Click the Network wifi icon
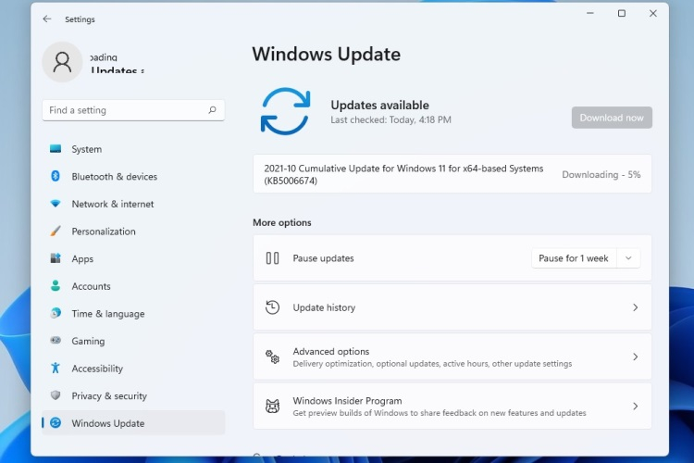 click(56, 204)
